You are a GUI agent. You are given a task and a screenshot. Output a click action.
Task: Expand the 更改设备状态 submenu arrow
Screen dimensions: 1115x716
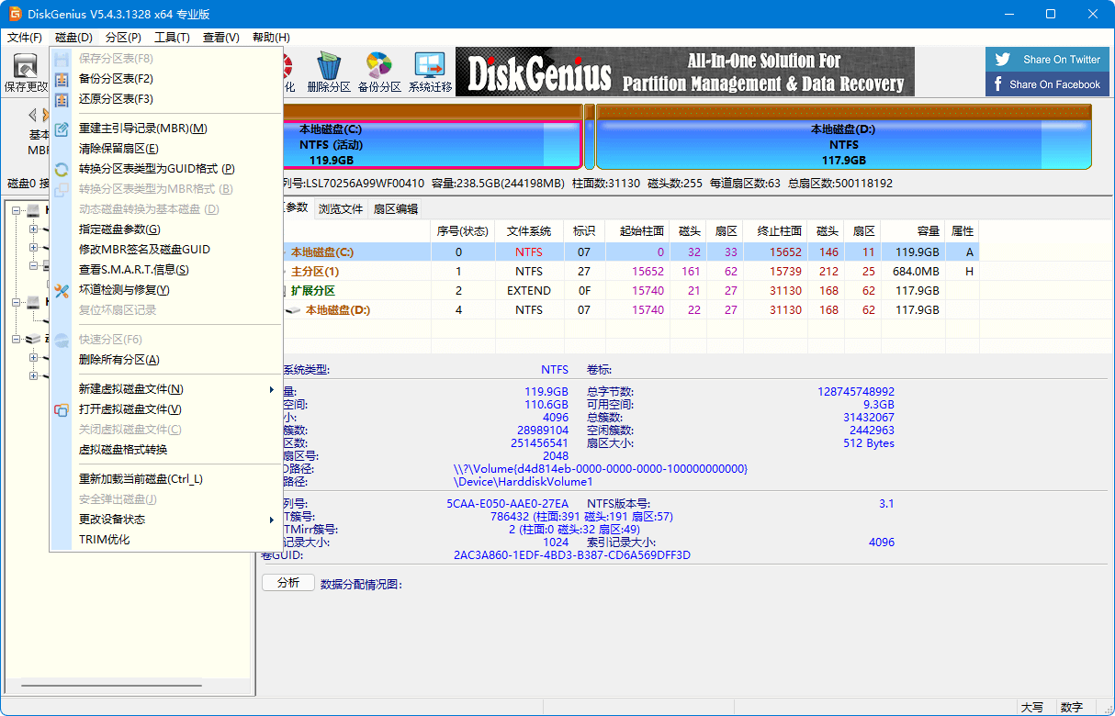272,520
